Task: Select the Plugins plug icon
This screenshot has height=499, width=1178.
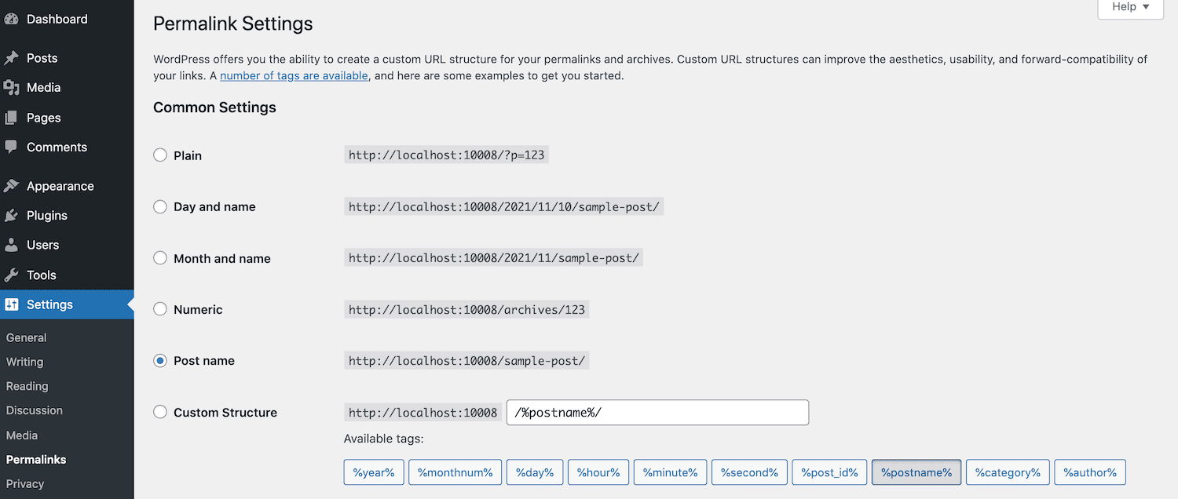Action: pyautogui.click(x=14, y=215)
